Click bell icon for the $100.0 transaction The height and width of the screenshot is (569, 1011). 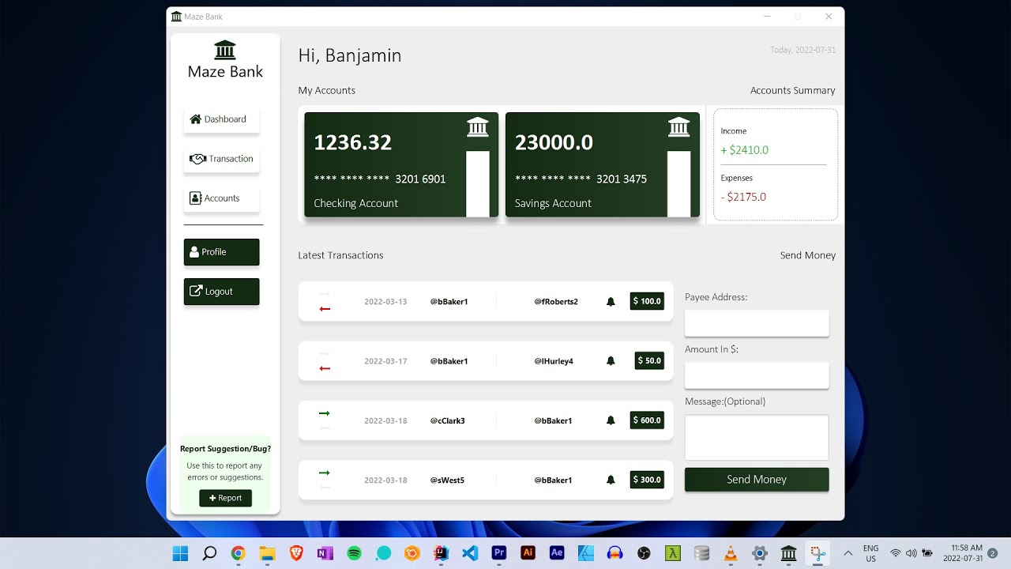(611, 302)
